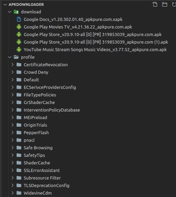Screen dimensions: 176x197
Task: Click the Subresource Filter folder icon
Action: (19, 178)
